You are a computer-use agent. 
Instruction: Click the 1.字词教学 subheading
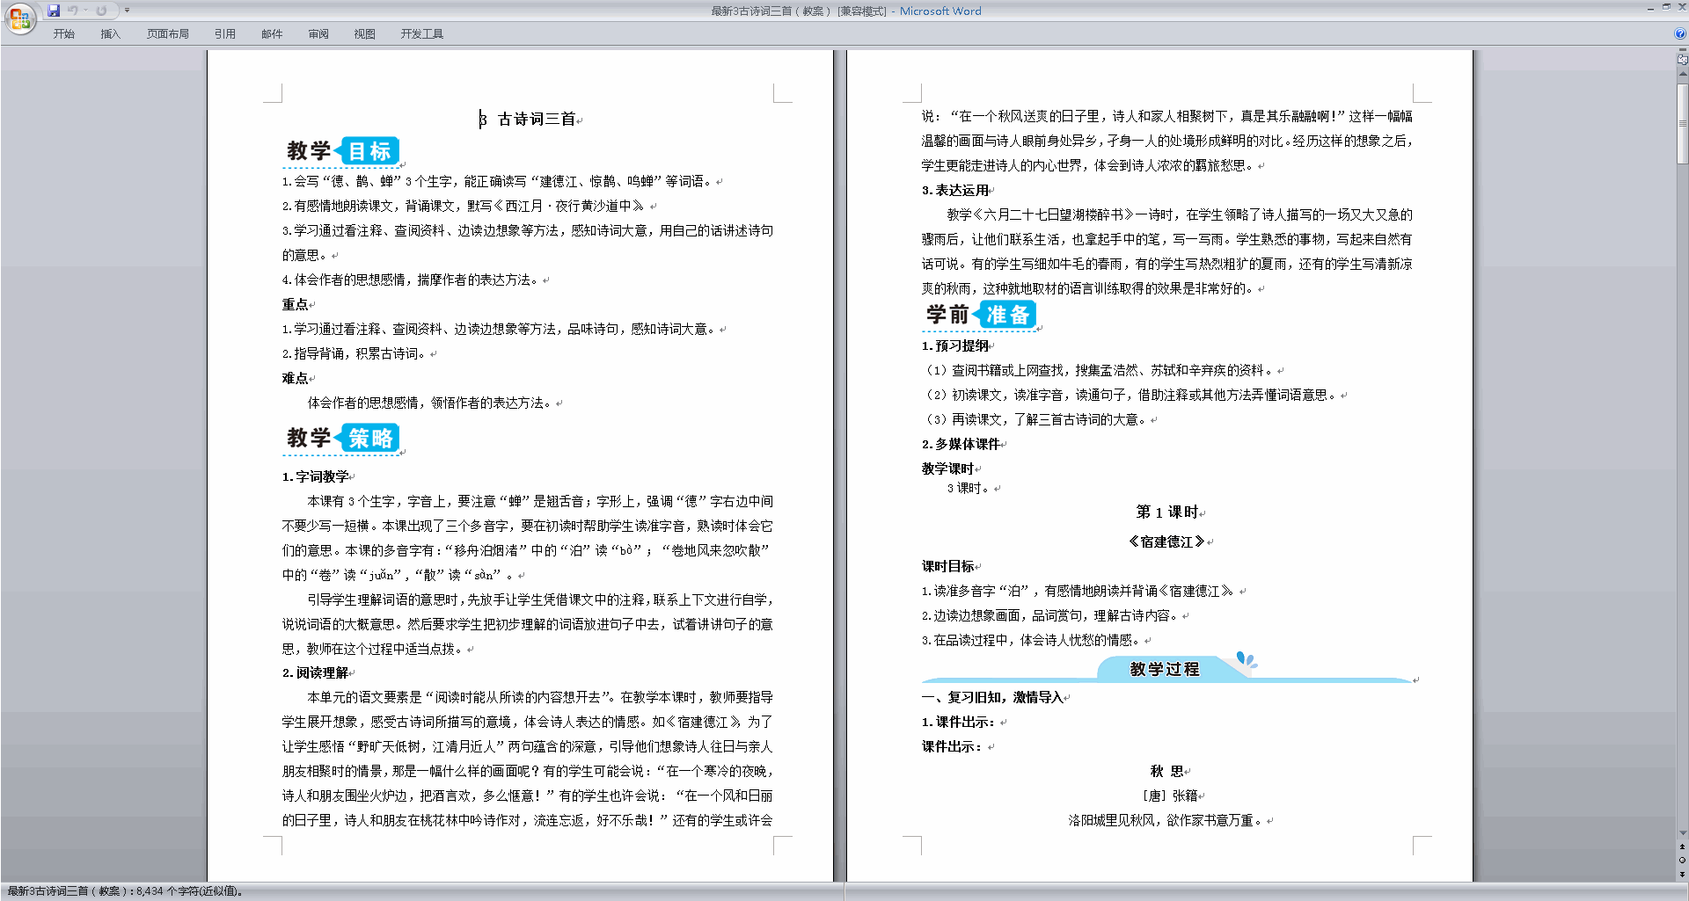[315, 477]
